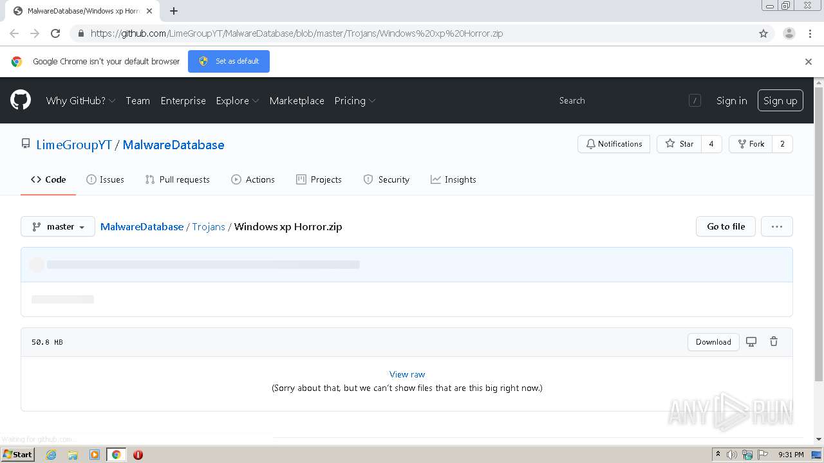Open MalwareDatabase repository title link
This screenshot has height=463, width=824.
[173, 145]
